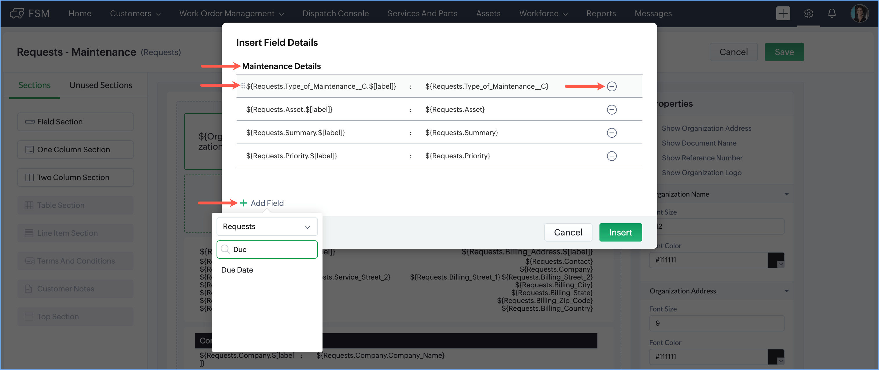Open notifications bell icon
The width and height of the screenshot is (879, 370).
832,14
